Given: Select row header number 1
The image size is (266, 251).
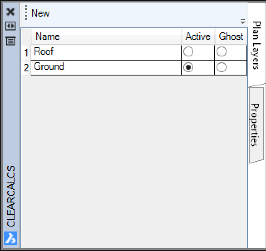Looking at the screenshot, I should 26,53.
